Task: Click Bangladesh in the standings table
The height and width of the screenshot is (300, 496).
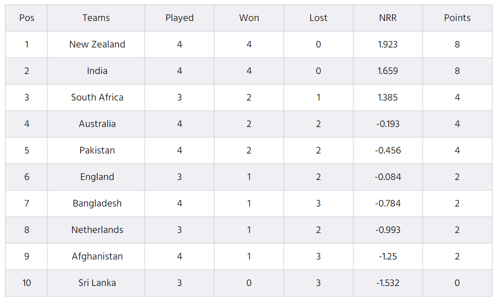Action: (x=97, y=203)
